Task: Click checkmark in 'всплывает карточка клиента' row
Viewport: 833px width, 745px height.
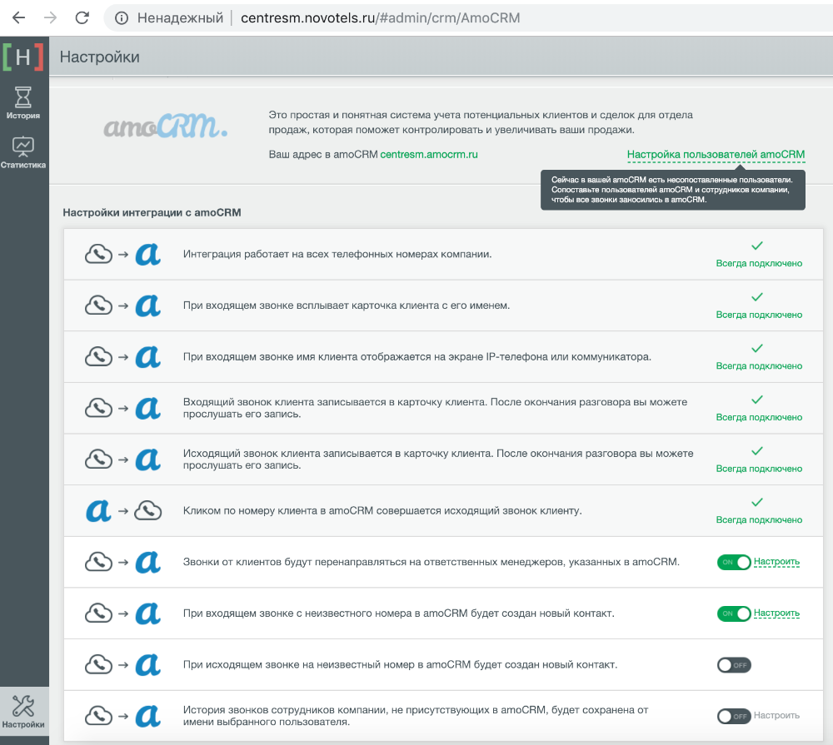Action: [757, 297]
